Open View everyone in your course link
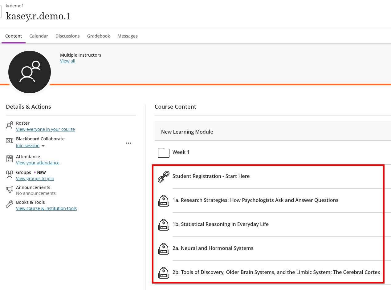Image resolution: width=391 pixels, height=290 pixels. [45, 129]
